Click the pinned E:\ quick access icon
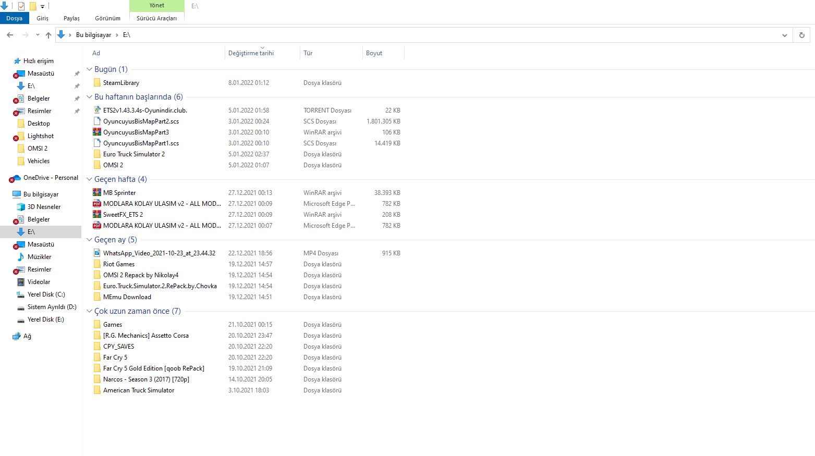 coord(21,86)
